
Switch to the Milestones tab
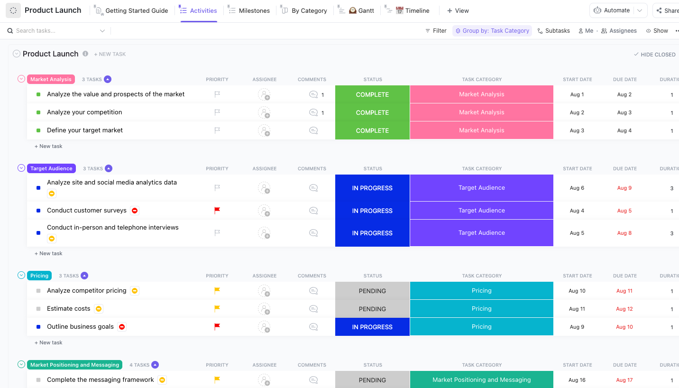[x=254, y=10]
